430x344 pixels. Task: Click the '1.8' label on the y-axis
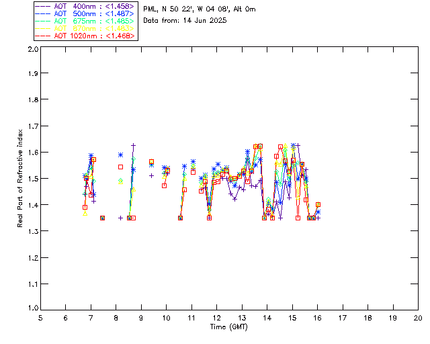tap(33, 99)
